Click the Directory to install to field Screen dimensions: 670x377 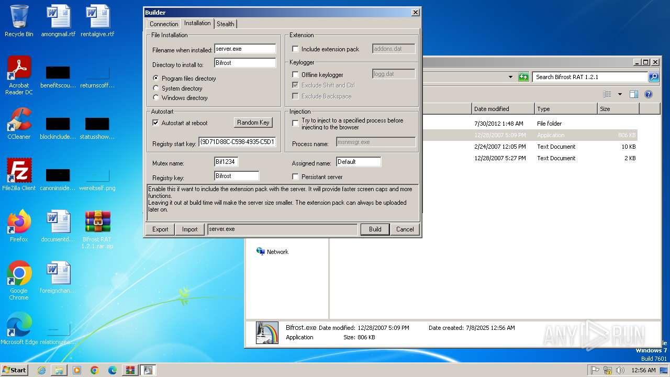pos(245,63)
